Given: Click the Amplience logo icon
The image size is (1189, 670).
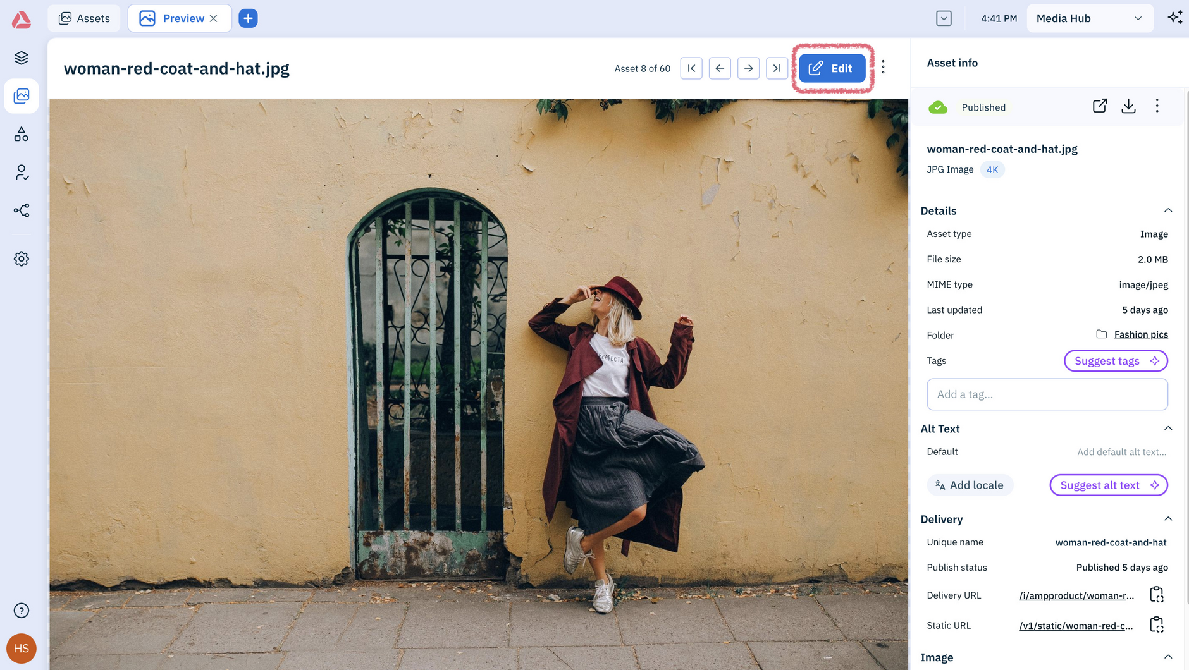Looking at the screenshot, I should tap(22, 20).
